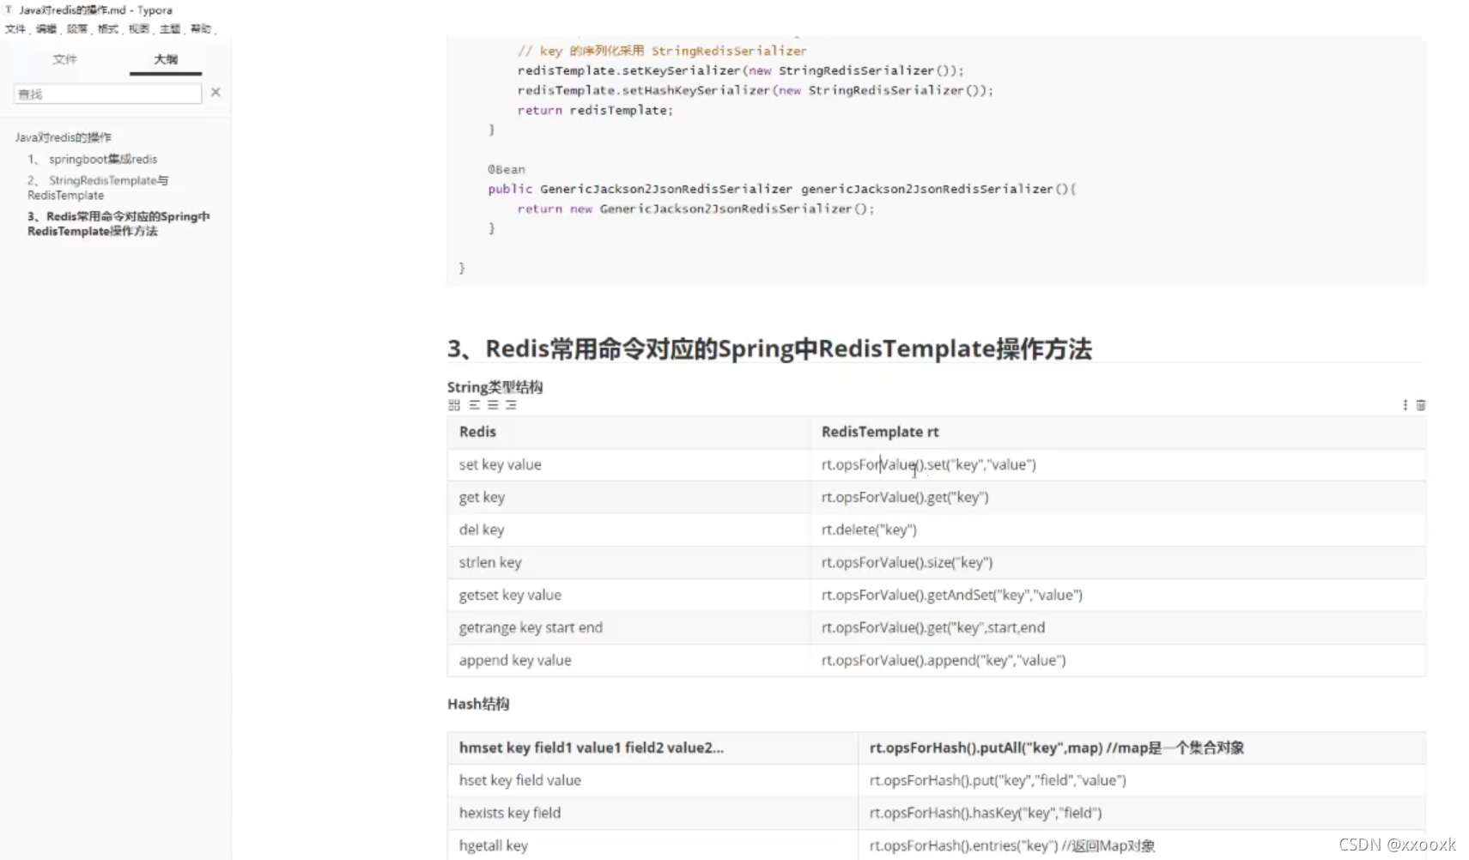Open the 文件 menu in menu bar

pos(15,28)
